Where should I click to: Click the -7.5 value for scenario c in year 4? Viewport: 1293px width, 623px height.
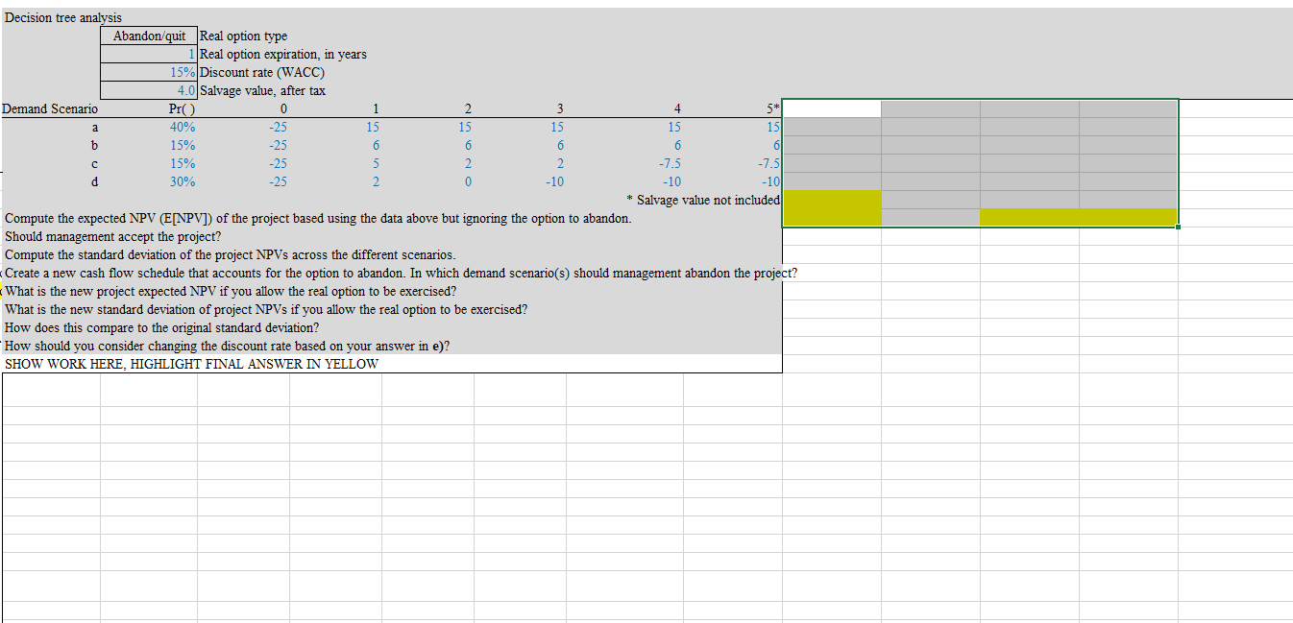pyautogui.click(x=672, y=163)
